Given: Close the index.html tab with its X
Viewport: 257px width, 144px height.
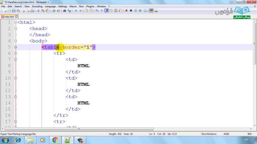Looking at the screenshot, I should click(x=16, y=16).
